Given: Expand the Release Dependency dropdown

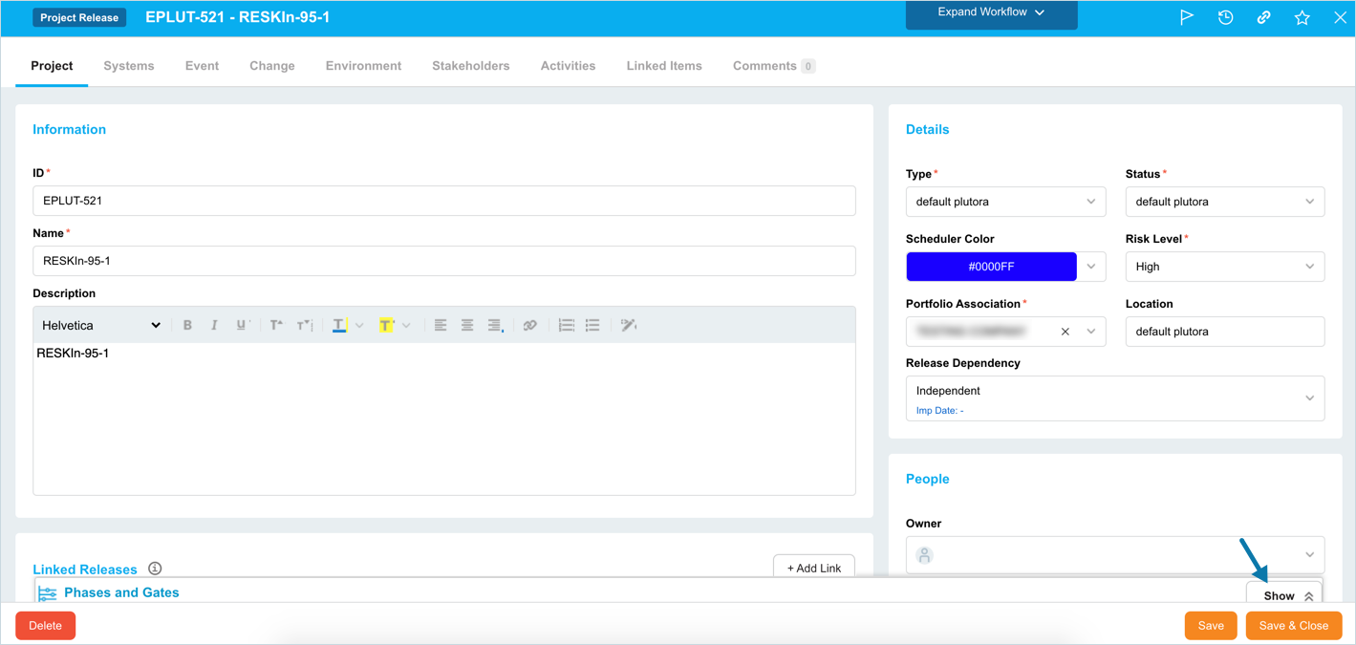Looking at the screenshot, I should [x=1114, y=398].
